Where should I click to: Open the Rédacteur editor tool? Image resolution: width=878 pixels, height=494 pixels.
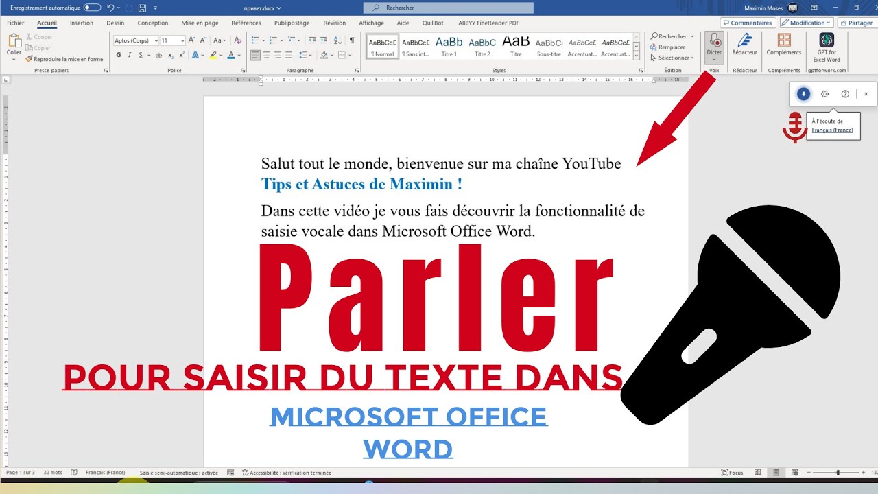[x=744, y=44]
